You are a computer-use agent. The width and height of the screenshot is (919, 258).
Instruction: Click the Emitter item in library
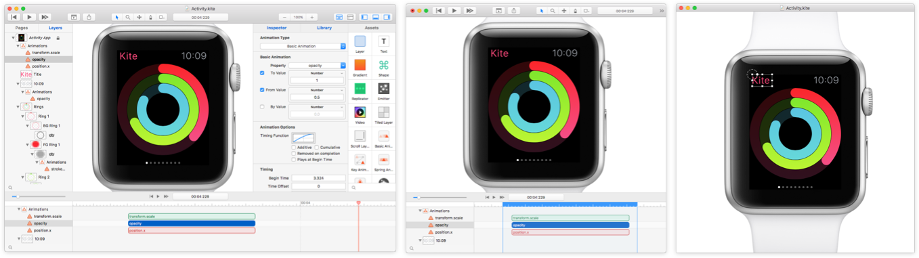pyautogui.click(x=384, y=91)
